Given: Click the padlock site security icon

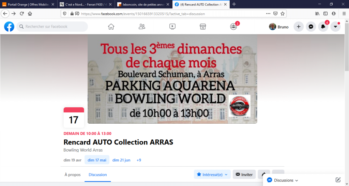Looking at the screenshot, I should 72,14.
